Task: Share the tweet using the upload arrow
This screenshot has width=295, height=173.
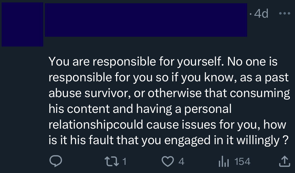Action: point(284,162)
